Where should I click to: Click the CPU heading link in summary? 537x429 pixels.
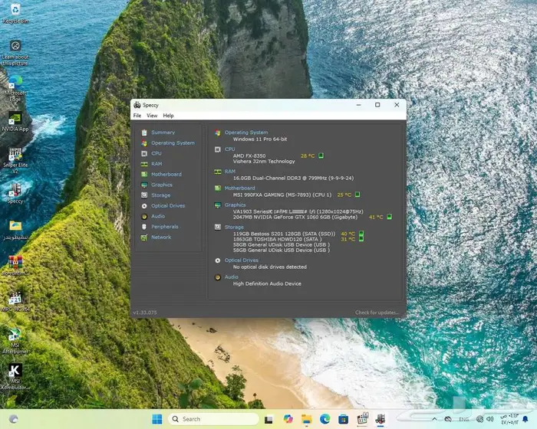[229, 149]
